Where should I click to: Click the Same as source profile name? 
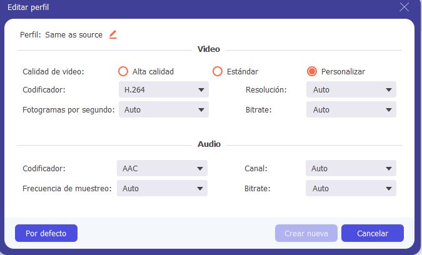[74, 35]
